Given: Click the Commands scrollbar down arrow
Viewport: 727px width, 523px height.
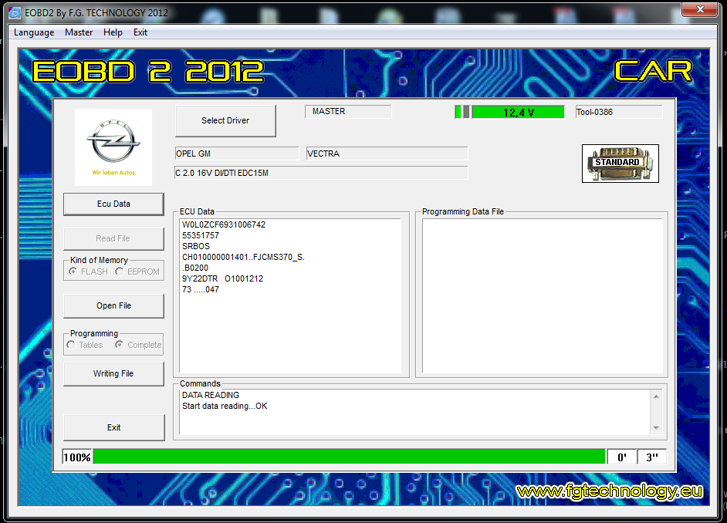Looking at the screenshot, I should tap(656, 427).
